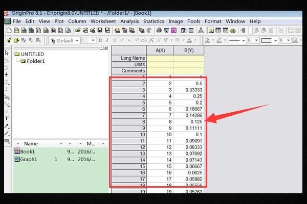This screenshot has height=204, width=307.
Task: Click the Open file folder icon
Action: tap(78, 30)
